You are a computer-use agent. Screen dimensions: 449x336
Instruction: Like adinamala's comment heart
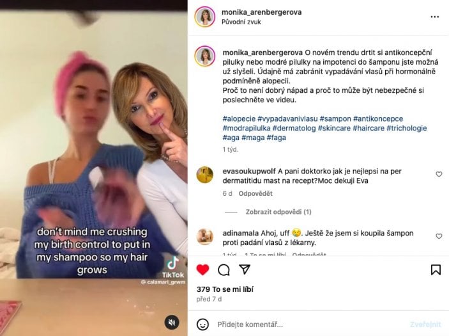[x=439, y=236]
